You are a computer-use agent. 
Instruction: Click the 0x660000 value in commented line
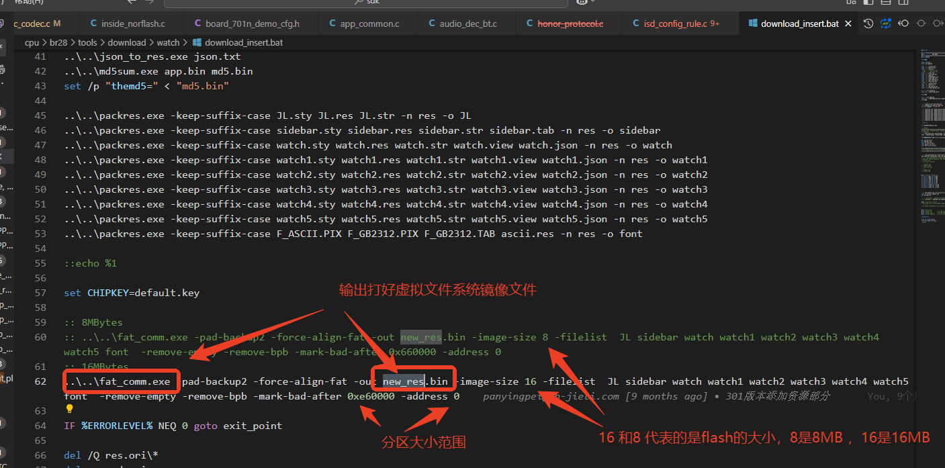[411, 352]
